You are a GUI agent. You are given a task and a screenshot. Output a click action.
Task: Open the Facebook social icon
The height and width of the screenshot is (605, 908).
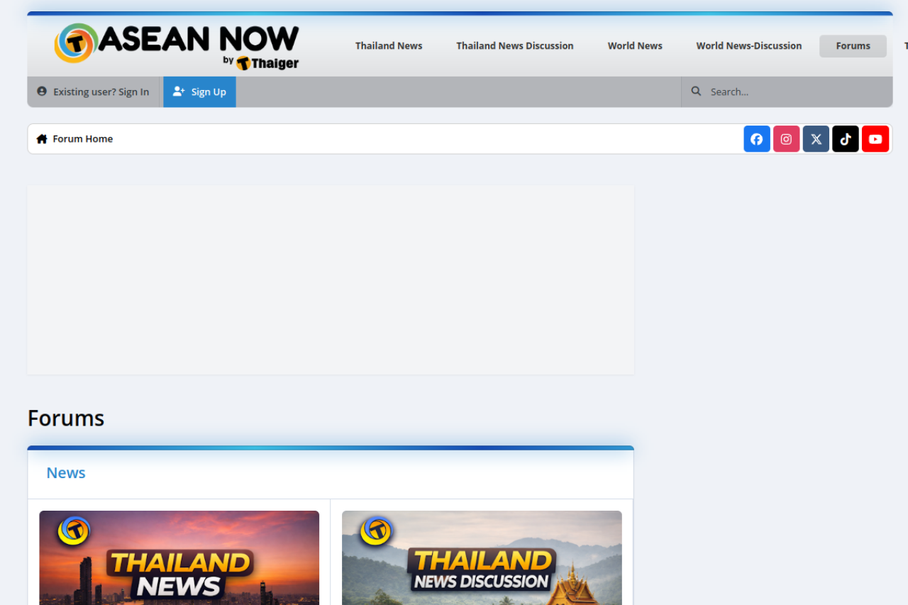point(756,139)
